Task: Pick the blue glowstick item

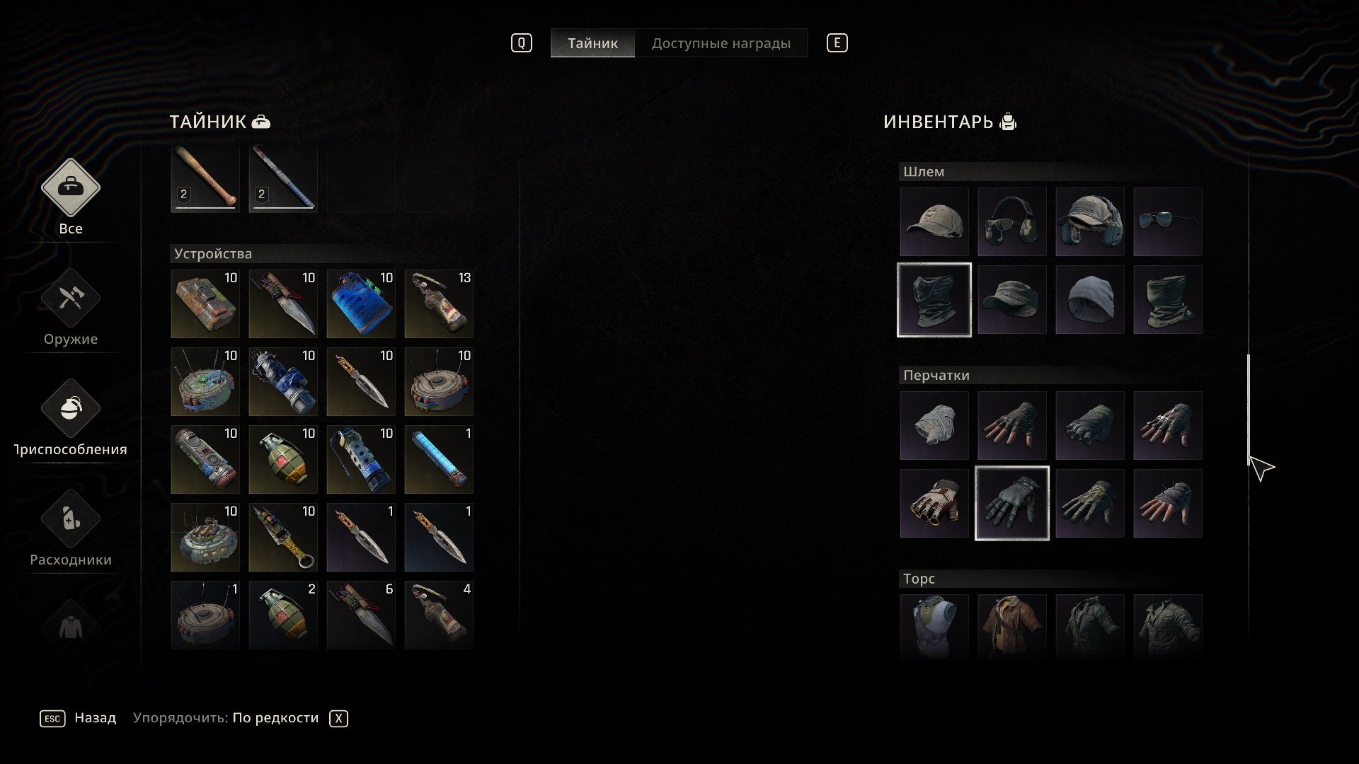Action: tap(439, 460)
